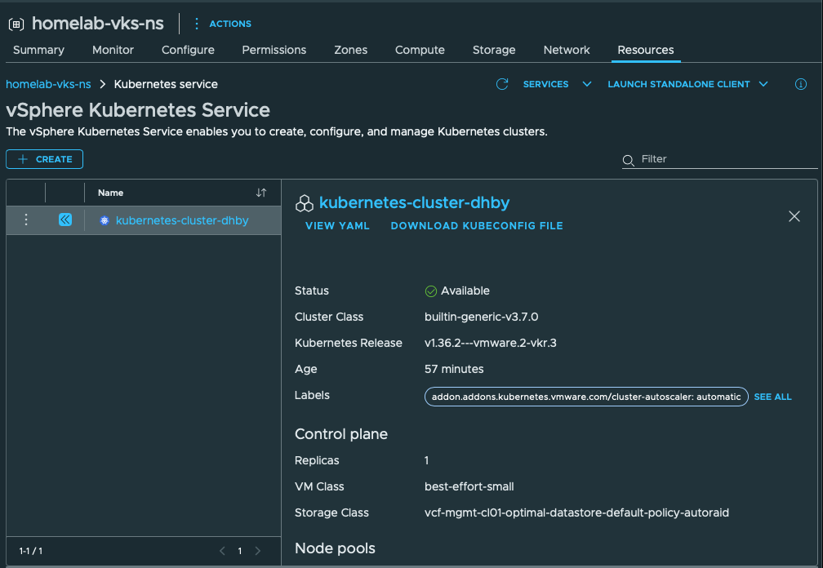Close the cluster details panel
823x568 pixels.
(x=794, y=216)
